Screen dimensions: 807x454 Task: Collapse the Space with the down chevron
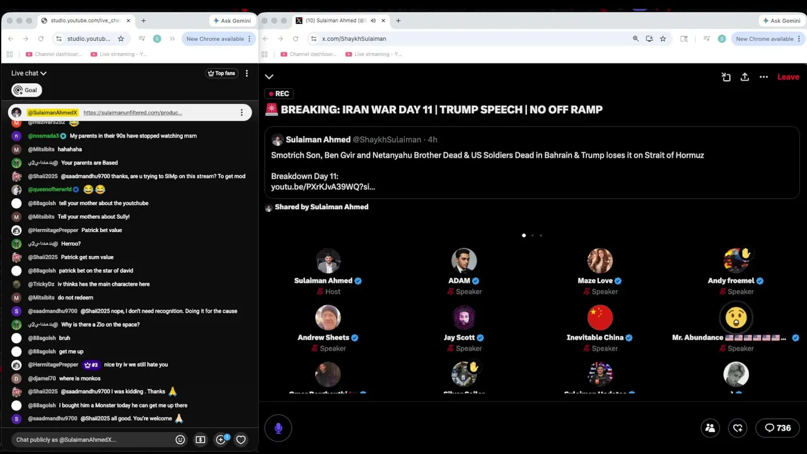(x=269, y=77)
